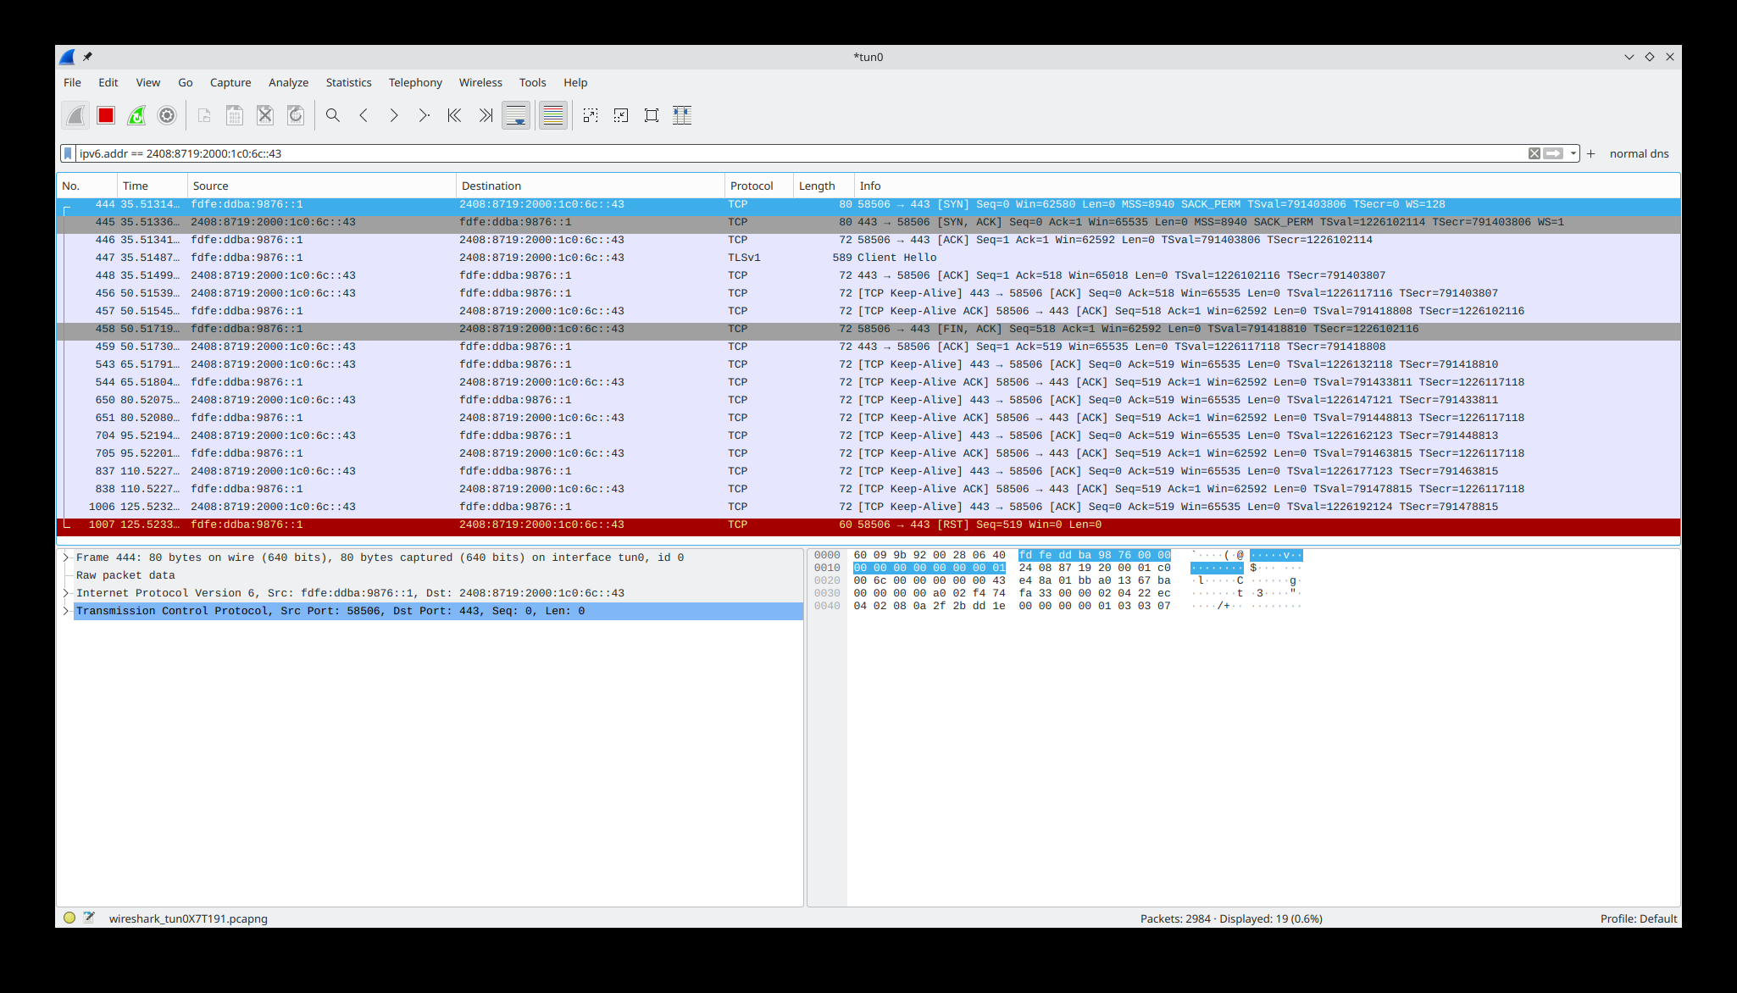Toggle packet list colorization
This screenshot has width=1737, height=993.
point(552,115)
